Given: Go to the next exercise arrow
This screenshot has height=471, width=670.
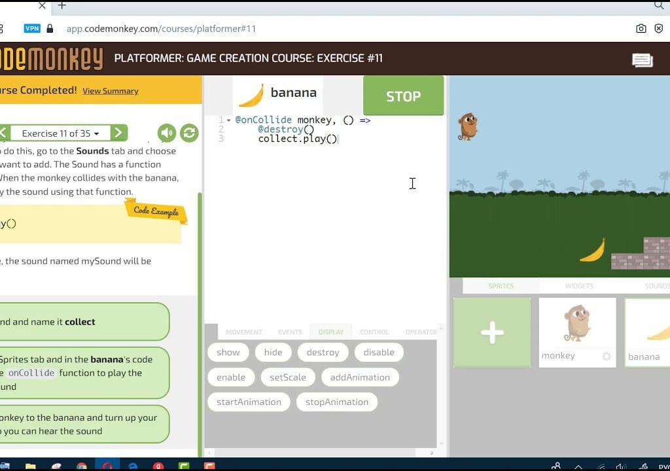Looking at the screenshot, I should tap(119, 133).
